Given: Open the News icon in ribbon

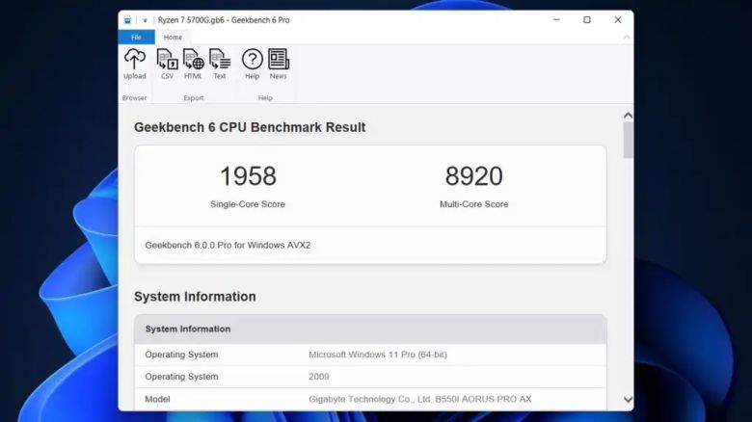Looking at the screenshot, I should [279, 64].
